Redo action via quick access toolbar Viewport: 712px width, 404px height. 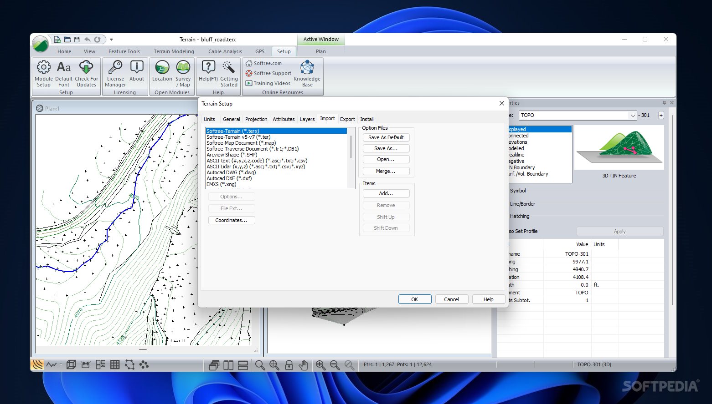[x=97, y=40]
